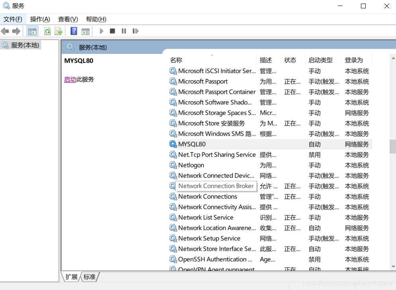Click the pause service icon
Screen dimensions: 396x290
pos(124,31)
